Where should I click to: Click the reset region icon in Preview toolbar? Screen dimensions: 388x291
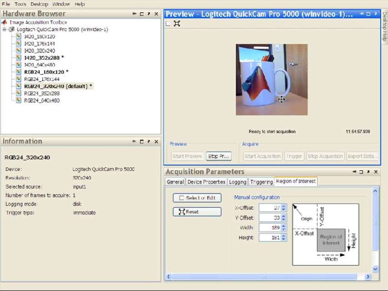click(177, 23)
